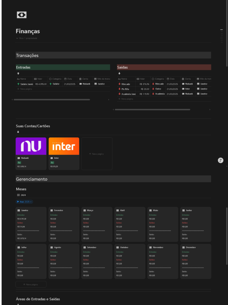Image resolution: width=228 pixels, height=305 pixels.
Task: Select the 2024 gallery view tab
Action: click(21, 195)
